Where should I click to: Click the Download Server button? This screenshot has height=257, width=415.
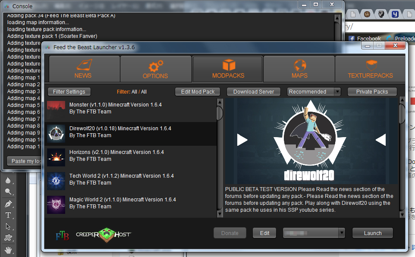coord(254,92)
